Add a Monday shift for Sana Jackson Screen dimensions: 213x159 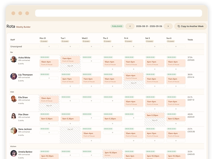tap(49, 133)
